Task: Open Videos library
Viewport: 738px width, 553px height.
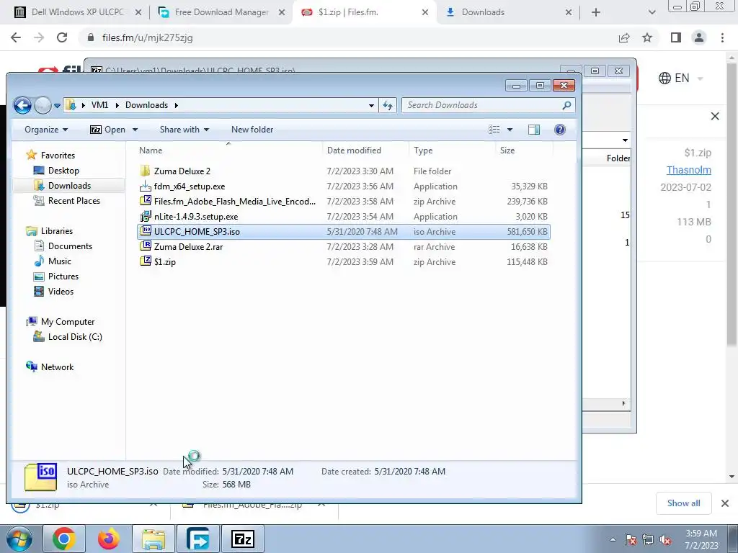Action: tap(53, 291)
